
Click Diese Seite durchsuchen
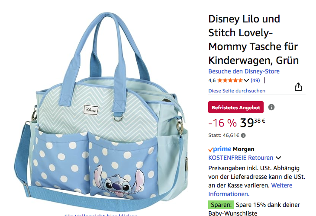click(x=237, y=91)
